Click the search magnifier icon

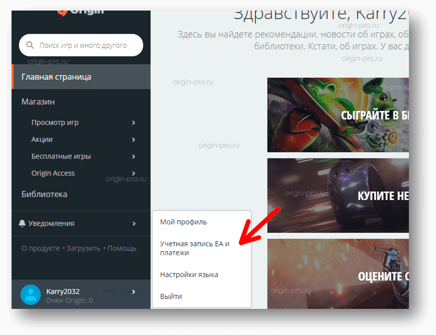(30, 45)
